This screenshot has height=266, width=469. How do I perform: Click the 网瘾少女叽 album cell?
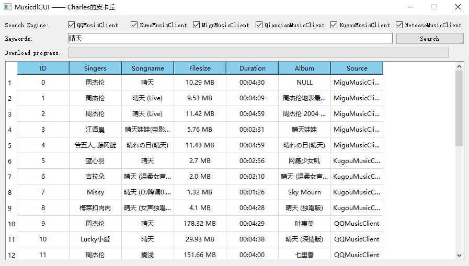point(304,161)
